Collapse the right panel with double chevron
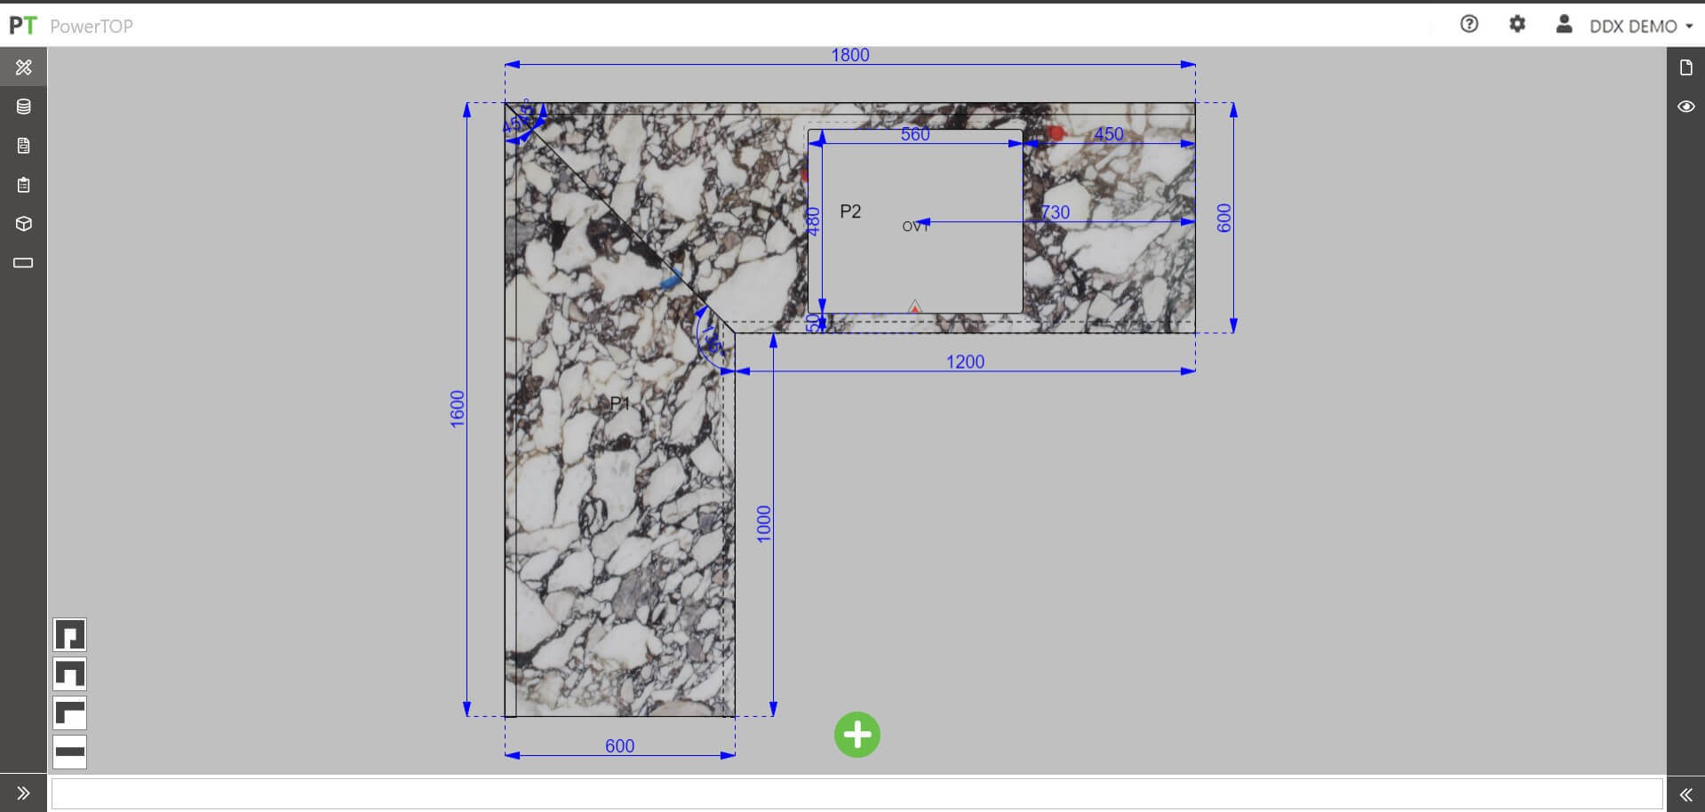 tap(1685, 794)
